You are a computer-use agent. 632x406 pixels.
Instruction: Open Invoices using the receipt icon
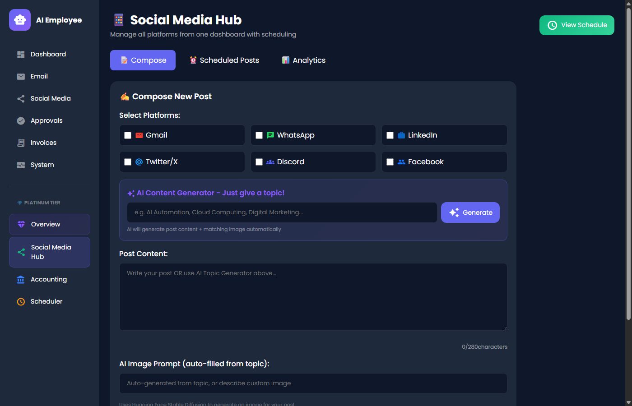21,143
